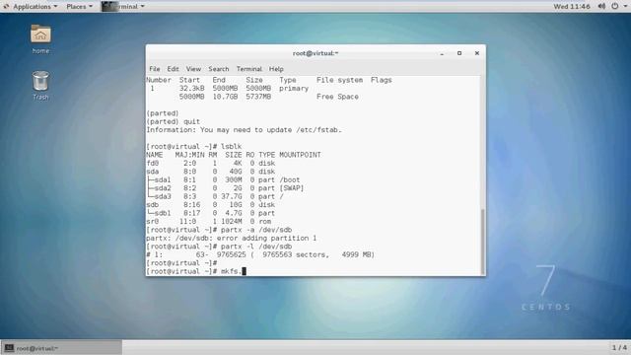Open the File menu in terminal
Image resolution: width=631 pixels, height=355 pixels.
155,69
